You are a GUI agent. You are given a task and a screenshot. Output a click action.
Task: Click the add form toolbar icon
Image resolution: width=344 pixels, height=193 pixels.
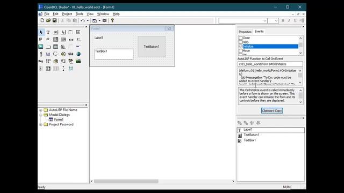click(95, 20)
